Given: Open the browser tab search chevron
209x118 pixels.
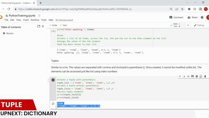Looking at the screenshot, I should point(187,3).
